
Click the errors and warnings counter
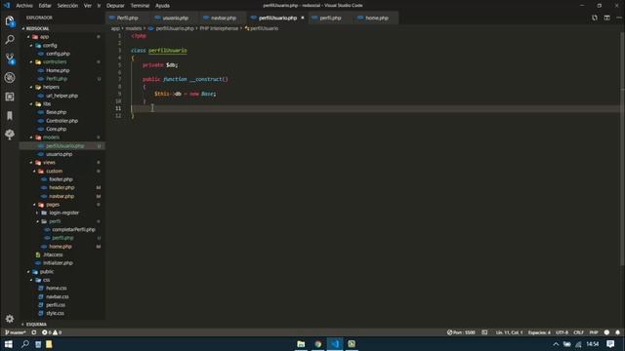(52, 332)
